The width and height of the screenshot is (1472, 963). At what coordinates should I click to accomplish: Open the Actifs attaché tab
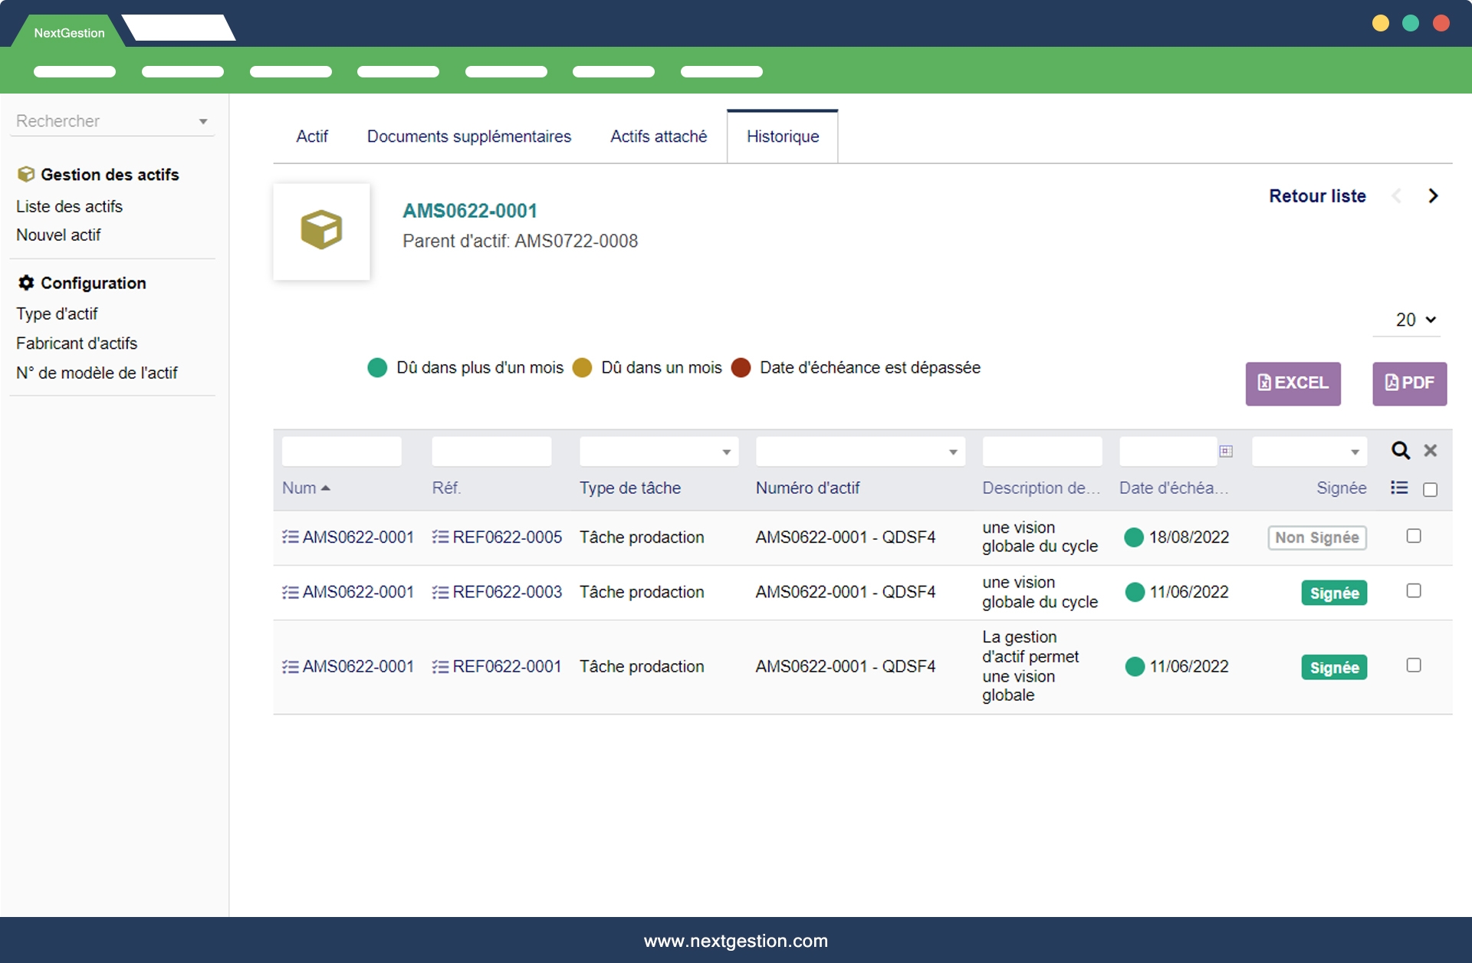click(658, 136)
